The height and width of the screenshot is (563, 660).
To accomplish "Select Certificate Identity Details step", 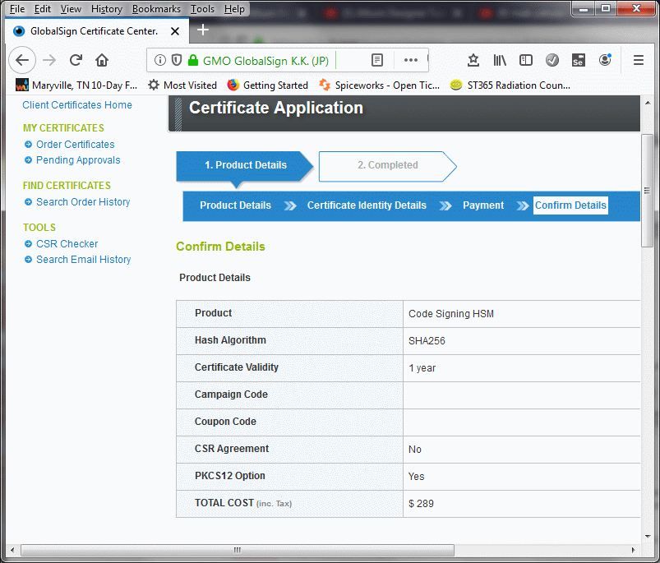I will pyautogui.click(x=367, y=205).
